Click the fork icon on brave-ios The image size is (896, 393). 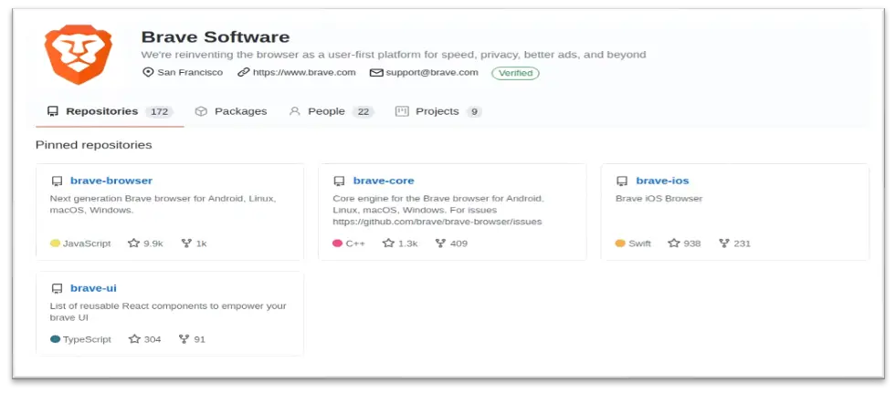(x=724, y=243)
